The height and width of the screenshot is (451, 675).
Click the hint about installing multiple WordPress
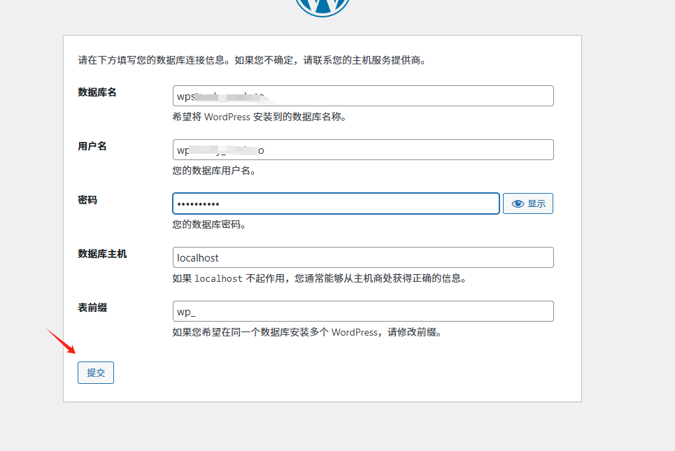(x=307, y=332)
